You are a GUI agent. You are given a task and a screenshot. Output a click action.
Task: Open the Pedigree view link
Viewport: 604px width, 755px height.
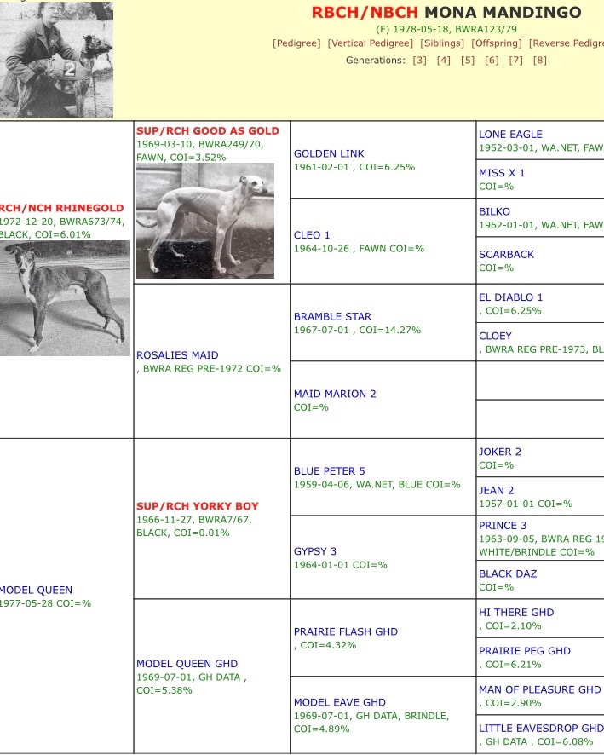[296, 43]
